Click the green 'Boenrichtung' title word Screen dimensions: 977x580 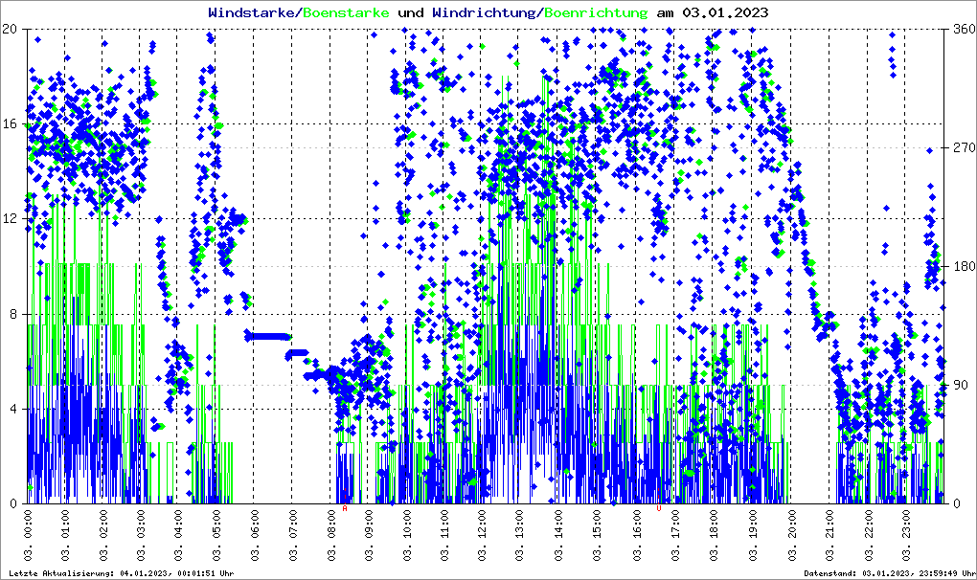(x=595, y=13)
